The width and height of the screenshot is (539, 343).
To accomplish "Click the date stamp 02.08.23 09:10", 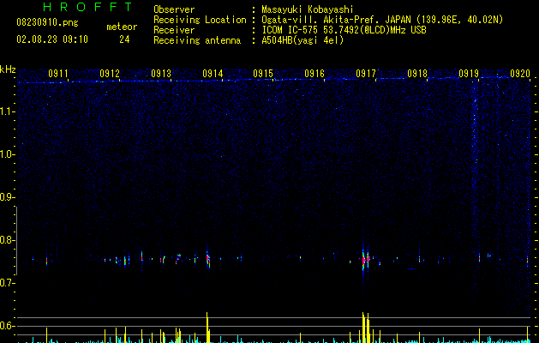I will coord(52,39).
